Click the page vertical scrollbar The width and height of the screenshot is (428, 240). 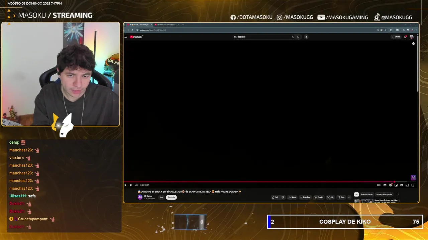(417, 63)
